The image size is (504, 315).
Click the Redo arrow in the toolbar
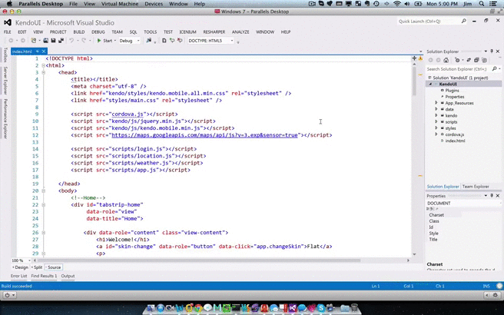[x=84, y=41]
